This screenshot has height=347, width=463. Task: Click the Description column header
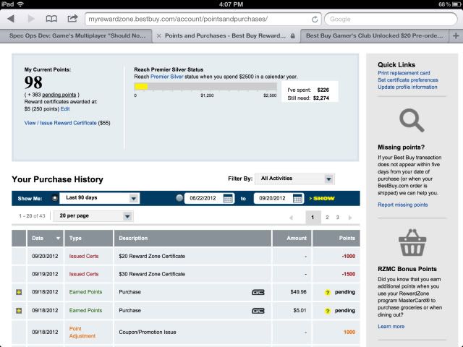point(192,238)
